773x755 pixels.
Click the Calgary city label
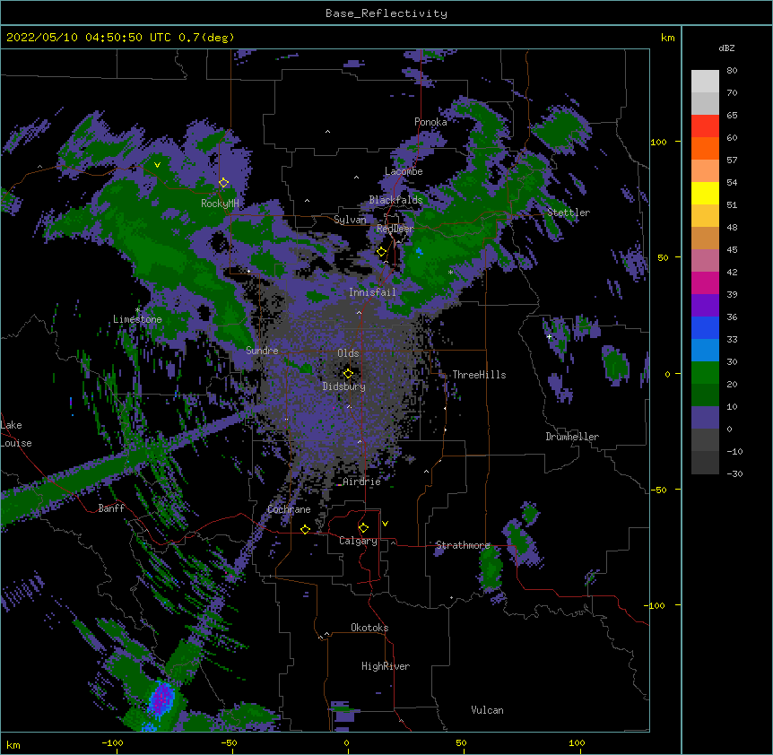click(358, 541)
